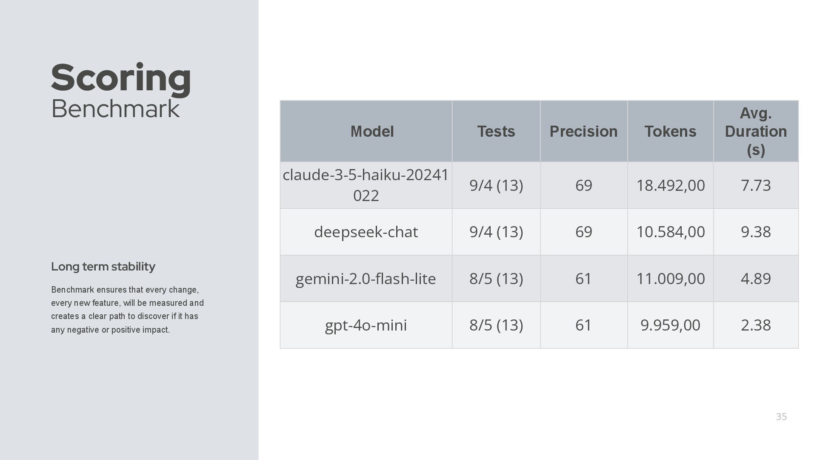Select the Long term stability heading

(x=103, y=267)
